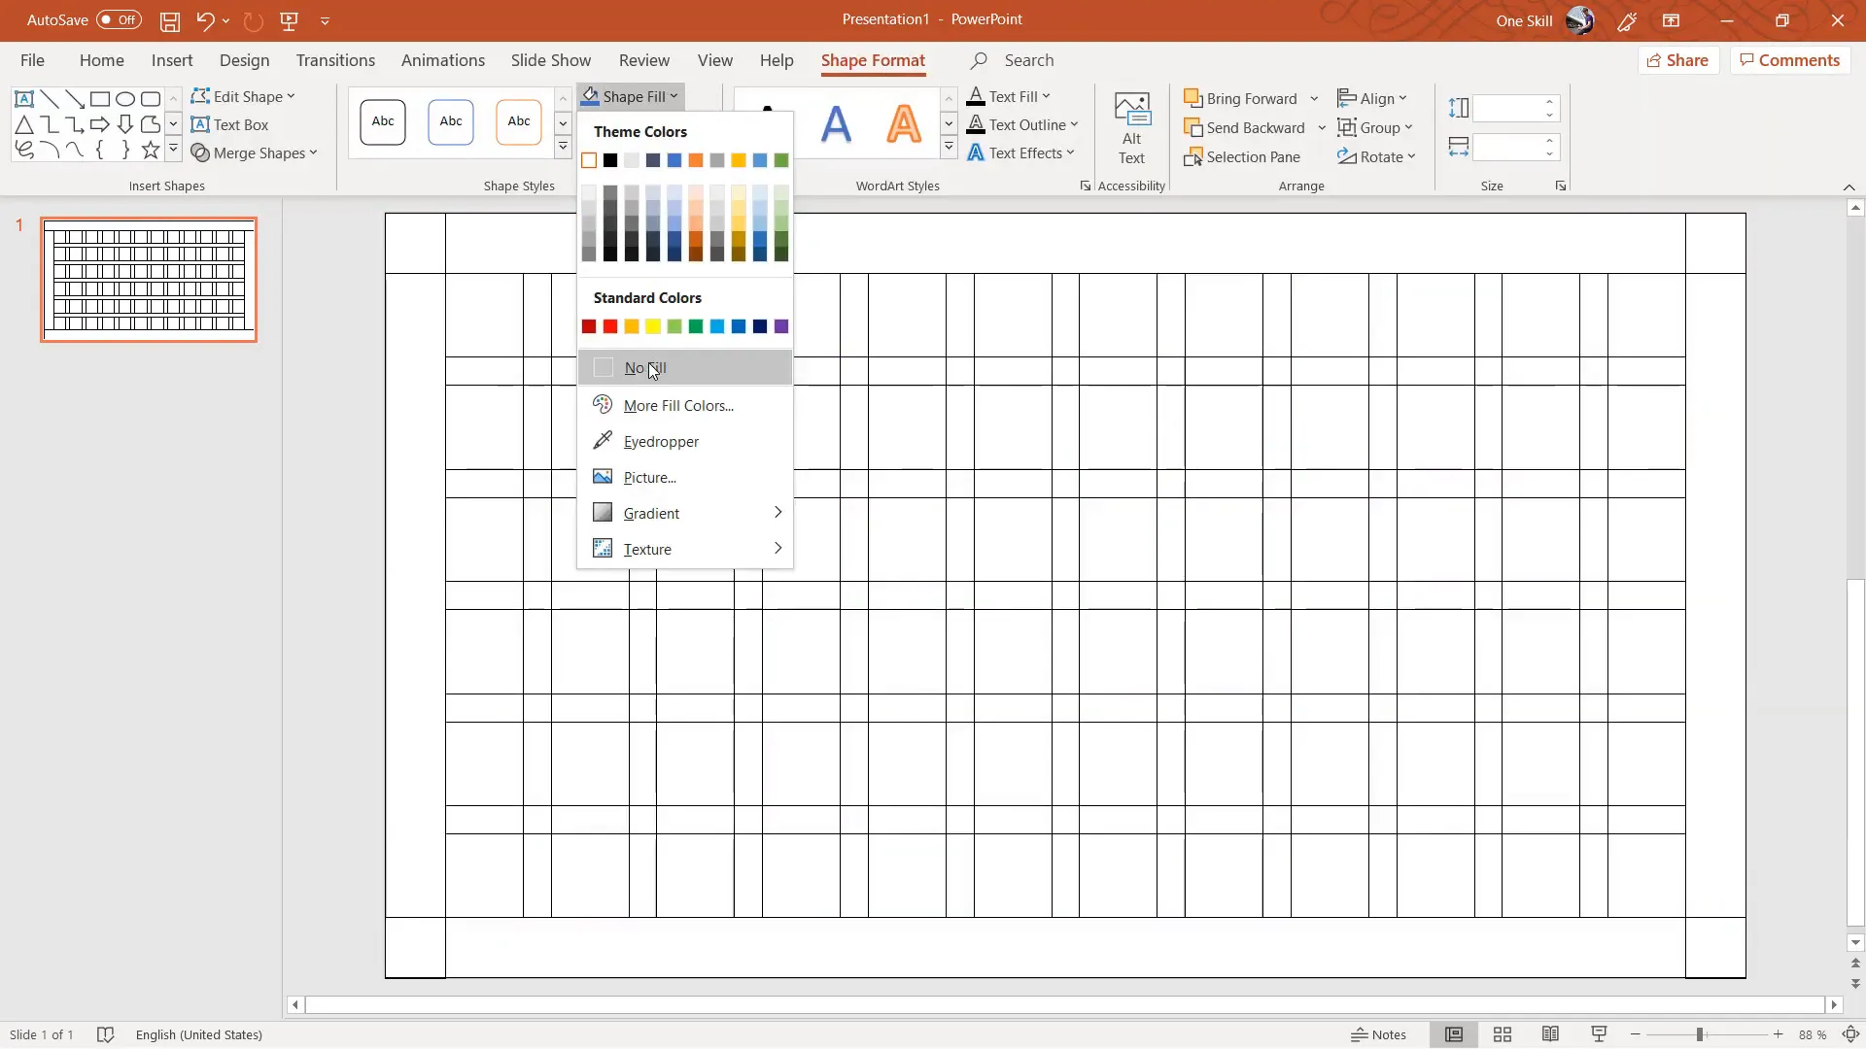
Task: Select the text box shape in shapes gallery
Action: point(24,99)
